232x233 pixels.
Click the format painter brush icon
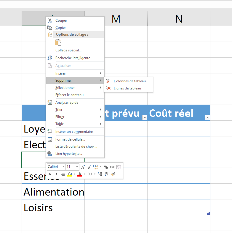[x=113, y=174]
